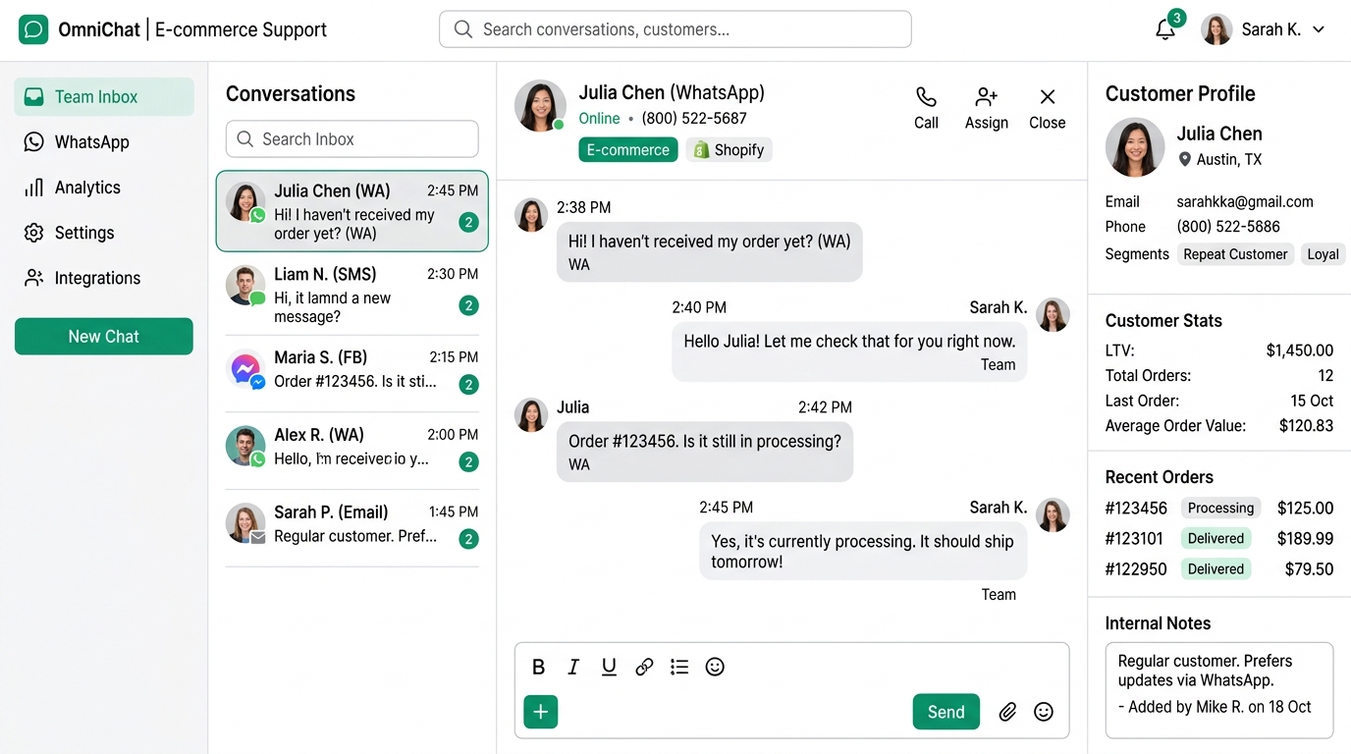Open emoji picker in the formatting toolbar
The width and height of the screenshot is (1351, 754).
[x=715, y=668]
